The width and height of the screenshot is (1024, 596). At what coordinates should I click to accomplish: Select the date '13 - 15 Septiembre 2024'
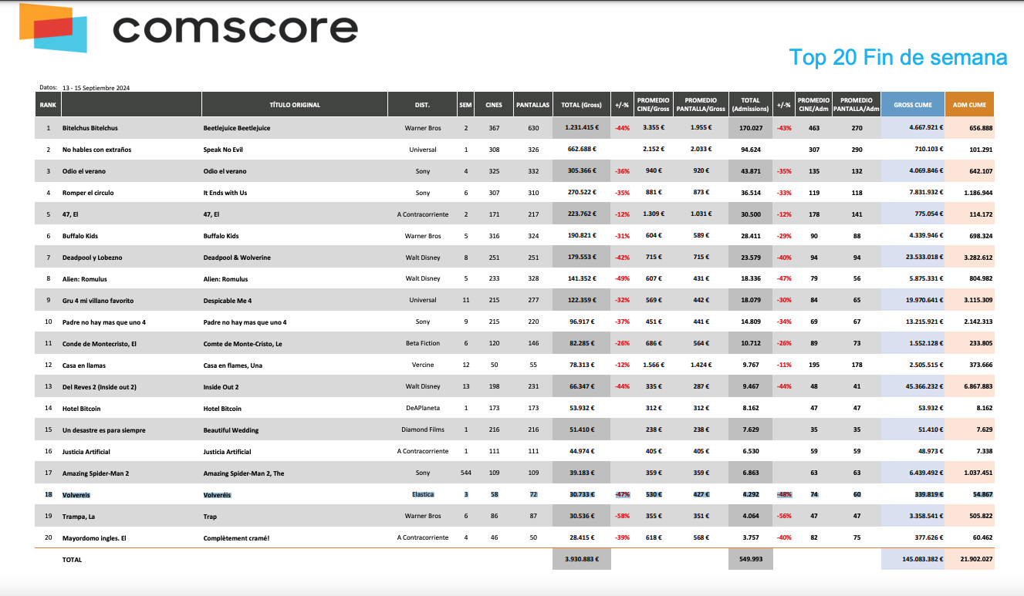[x=96, y=88]
